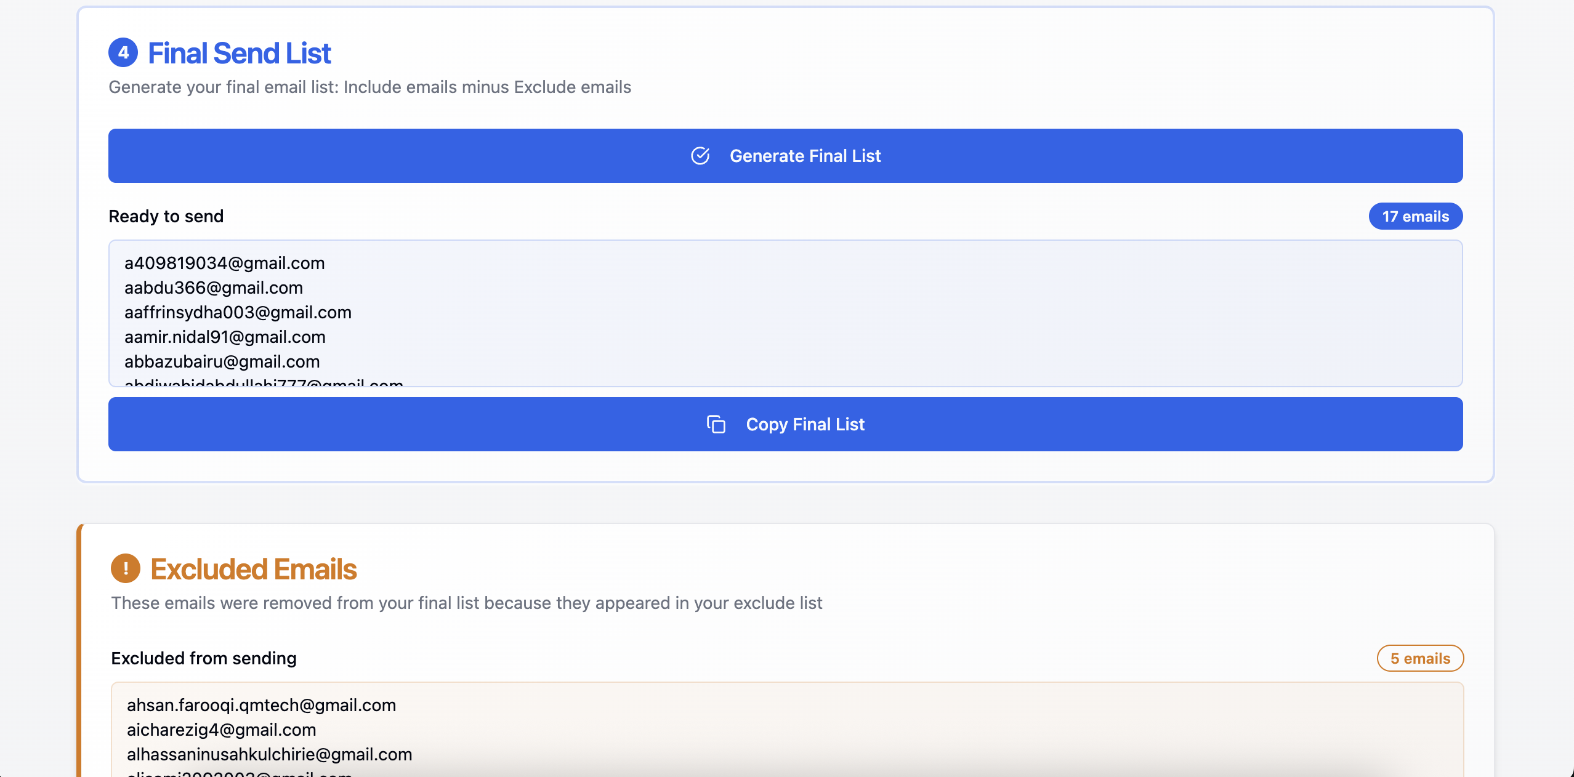Click the warning icon beside Excluded Emails heading
1574x777 pixels.
[x=126, y=569]
